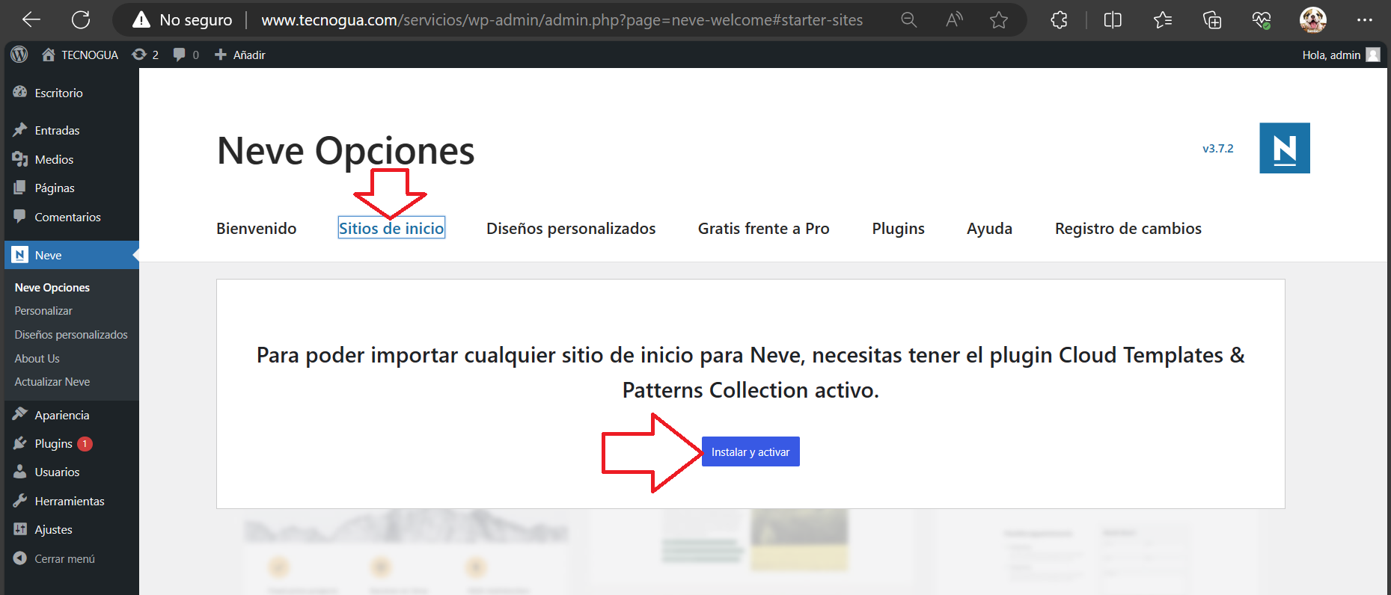Open browser essentials heart icon

coord(1262,20)
